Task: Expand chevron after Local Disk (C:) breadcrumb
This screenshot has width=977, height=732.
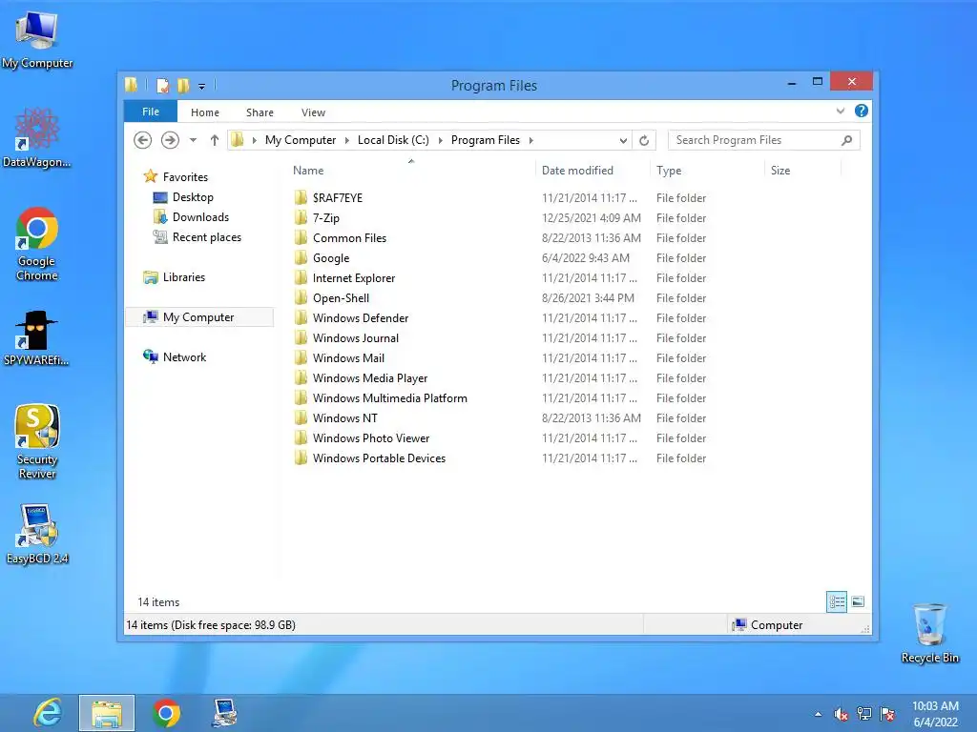Action: point(441,140)
